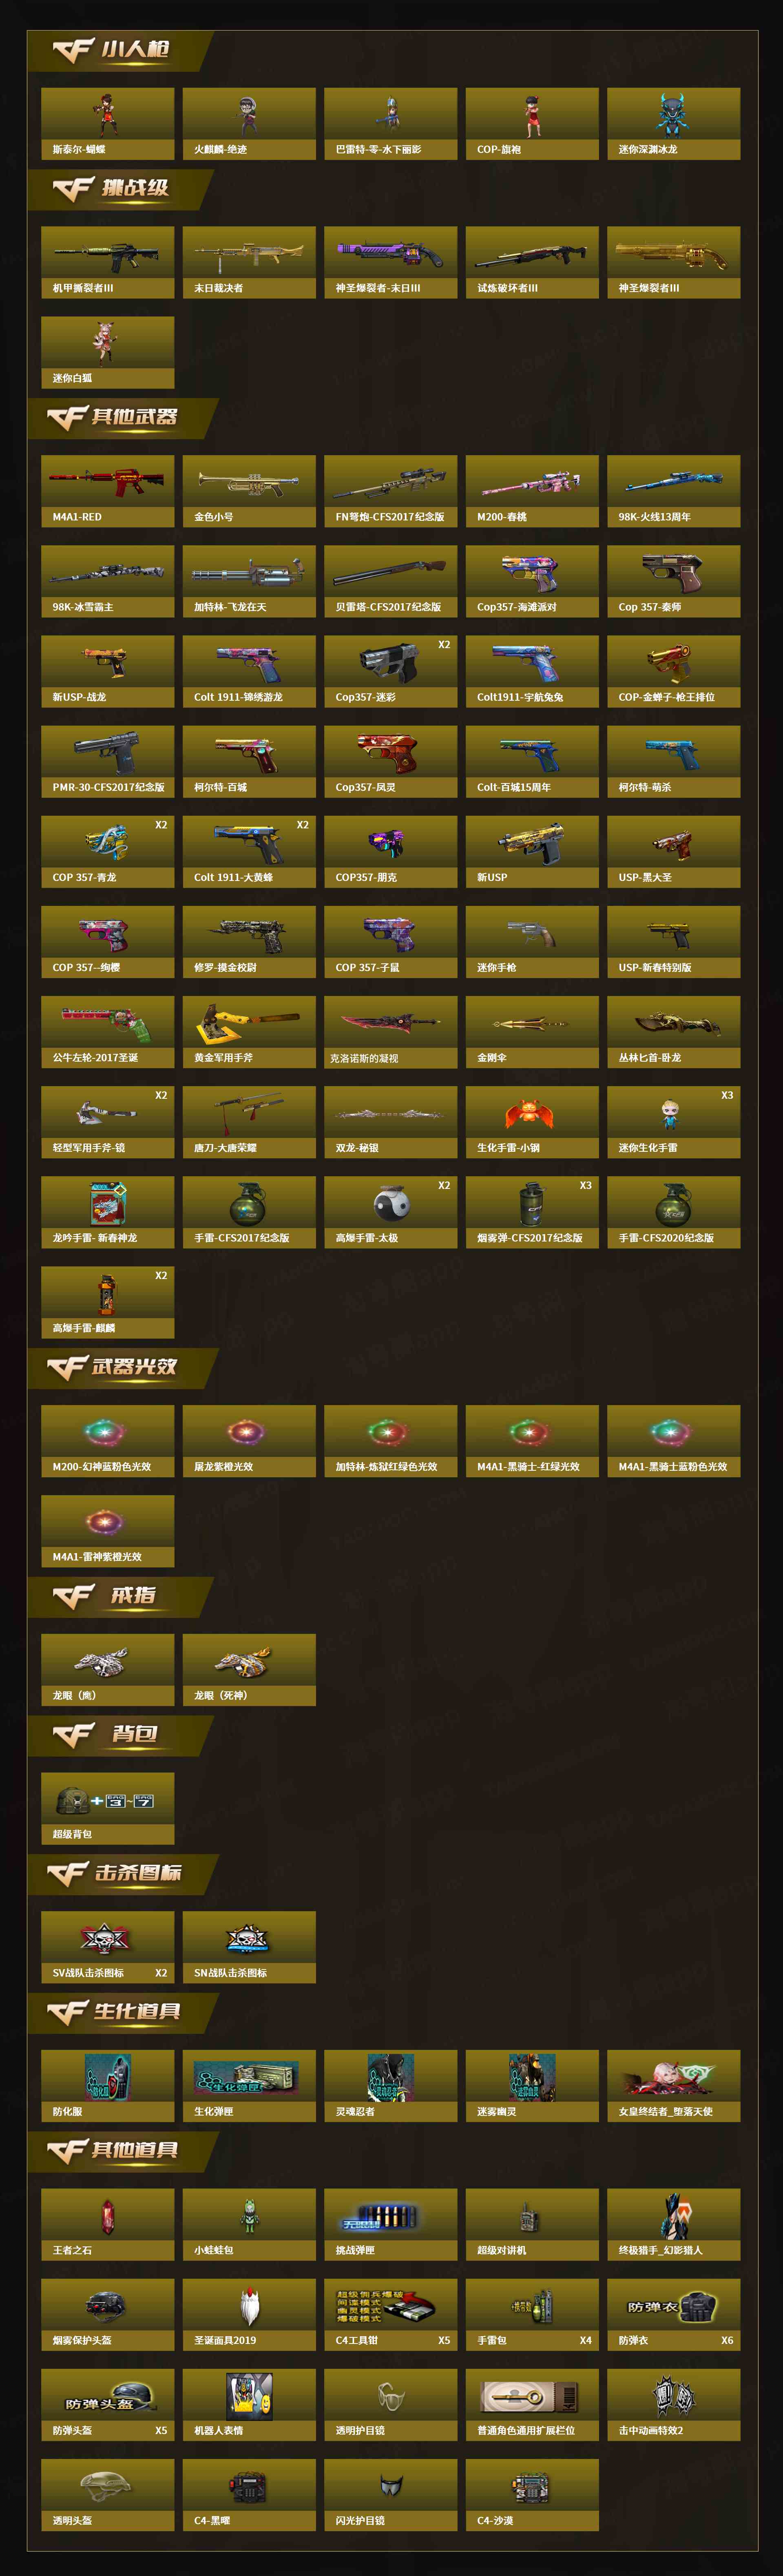Select the 王者之石 red gem item
783x2576 pixels.
pyautogui.click(x=107, y=2225)
